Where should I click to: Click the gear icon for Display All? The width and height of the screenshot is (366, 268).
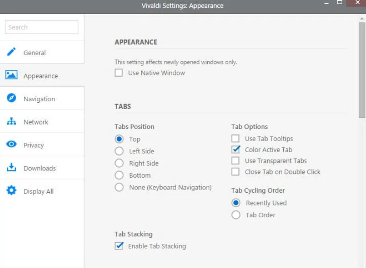coord(11,190)
